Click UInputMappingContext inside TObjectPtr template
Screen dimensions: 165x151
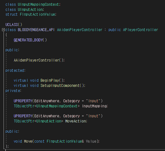click(57, 106)
